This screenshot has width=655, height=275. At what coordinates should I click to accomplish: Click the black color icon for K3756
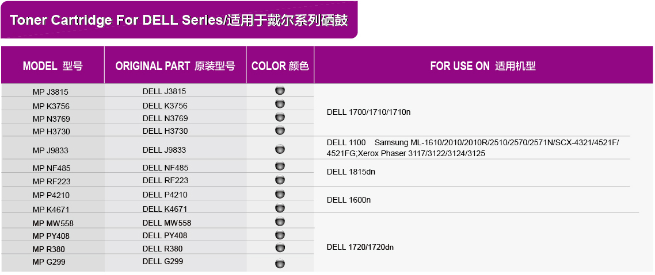point(280,104)
